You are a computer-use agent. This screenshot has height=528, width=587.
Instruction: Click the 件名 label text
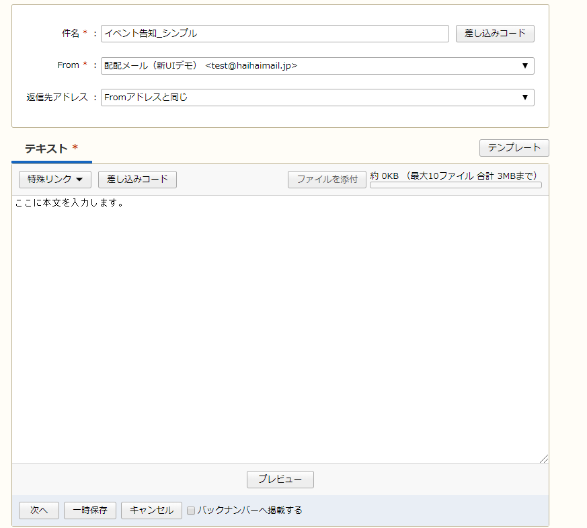coord(71,34)
